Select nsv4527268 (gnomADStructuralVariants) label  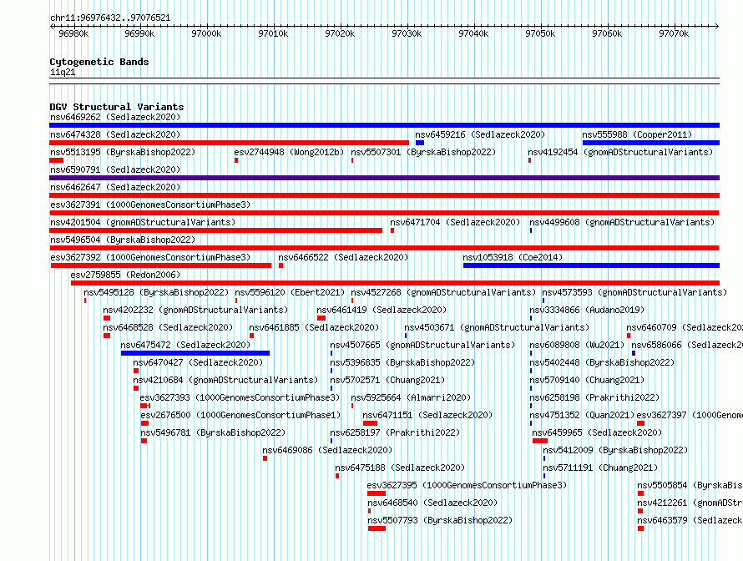(443, 292)
